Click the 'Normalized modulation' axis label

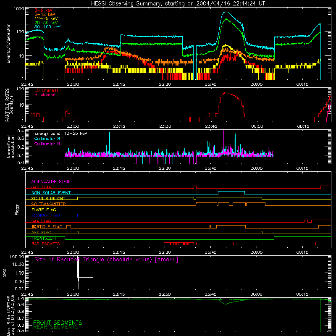pos(10,147)
